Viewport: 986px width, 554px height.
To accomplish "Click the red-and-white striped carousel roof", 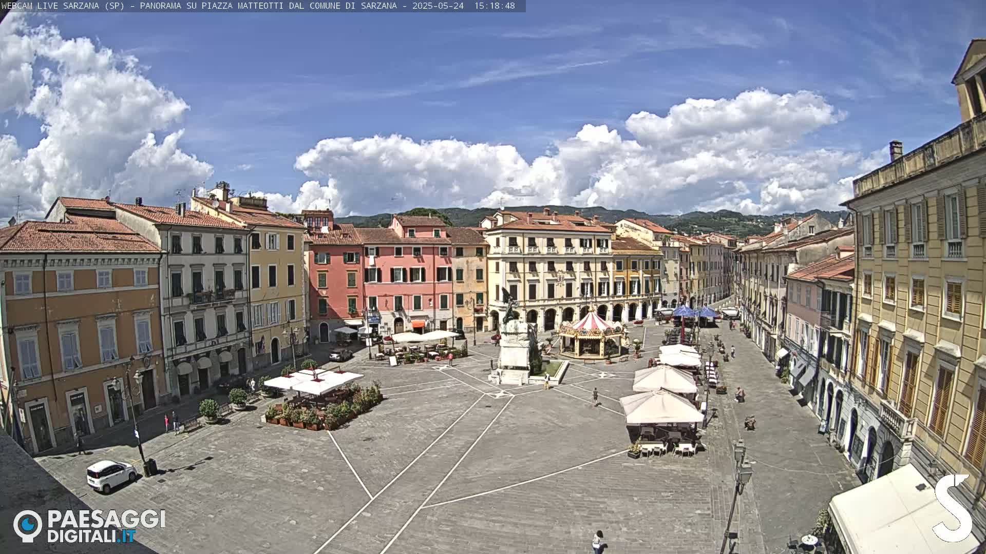I will (592, 323).
